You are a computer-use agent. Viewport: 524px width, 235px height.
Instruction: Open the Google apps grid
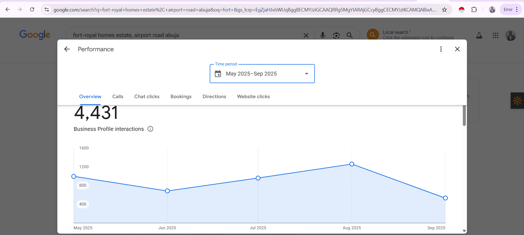[495, 35]
